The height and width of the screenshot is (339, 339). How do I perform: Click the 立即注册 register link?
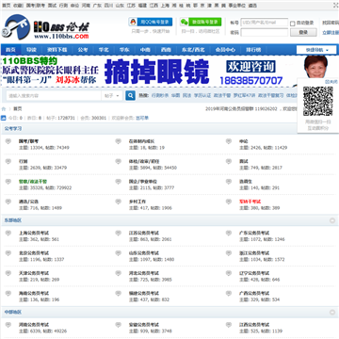(331, 33)
